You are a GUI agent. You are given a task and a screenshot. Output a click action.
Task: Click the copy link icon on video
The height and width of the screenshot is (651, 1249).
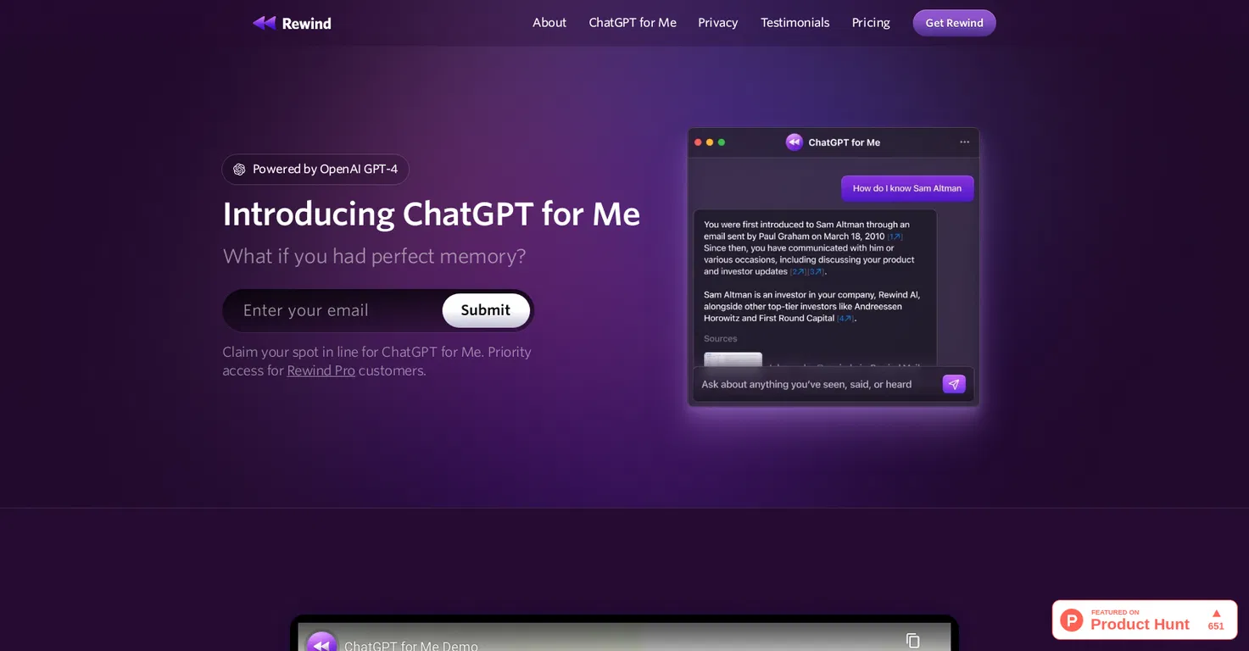[913, 641]
